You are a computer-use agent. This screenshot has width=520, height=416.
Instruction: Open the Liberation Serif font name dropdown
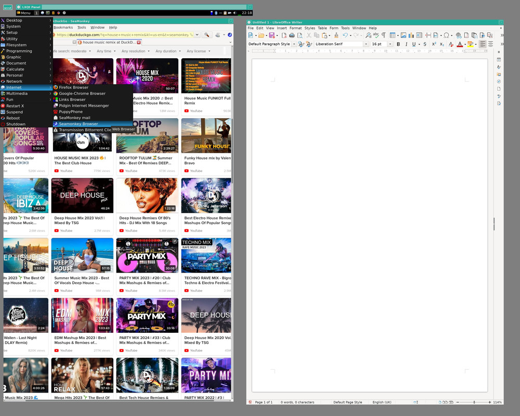366,44
